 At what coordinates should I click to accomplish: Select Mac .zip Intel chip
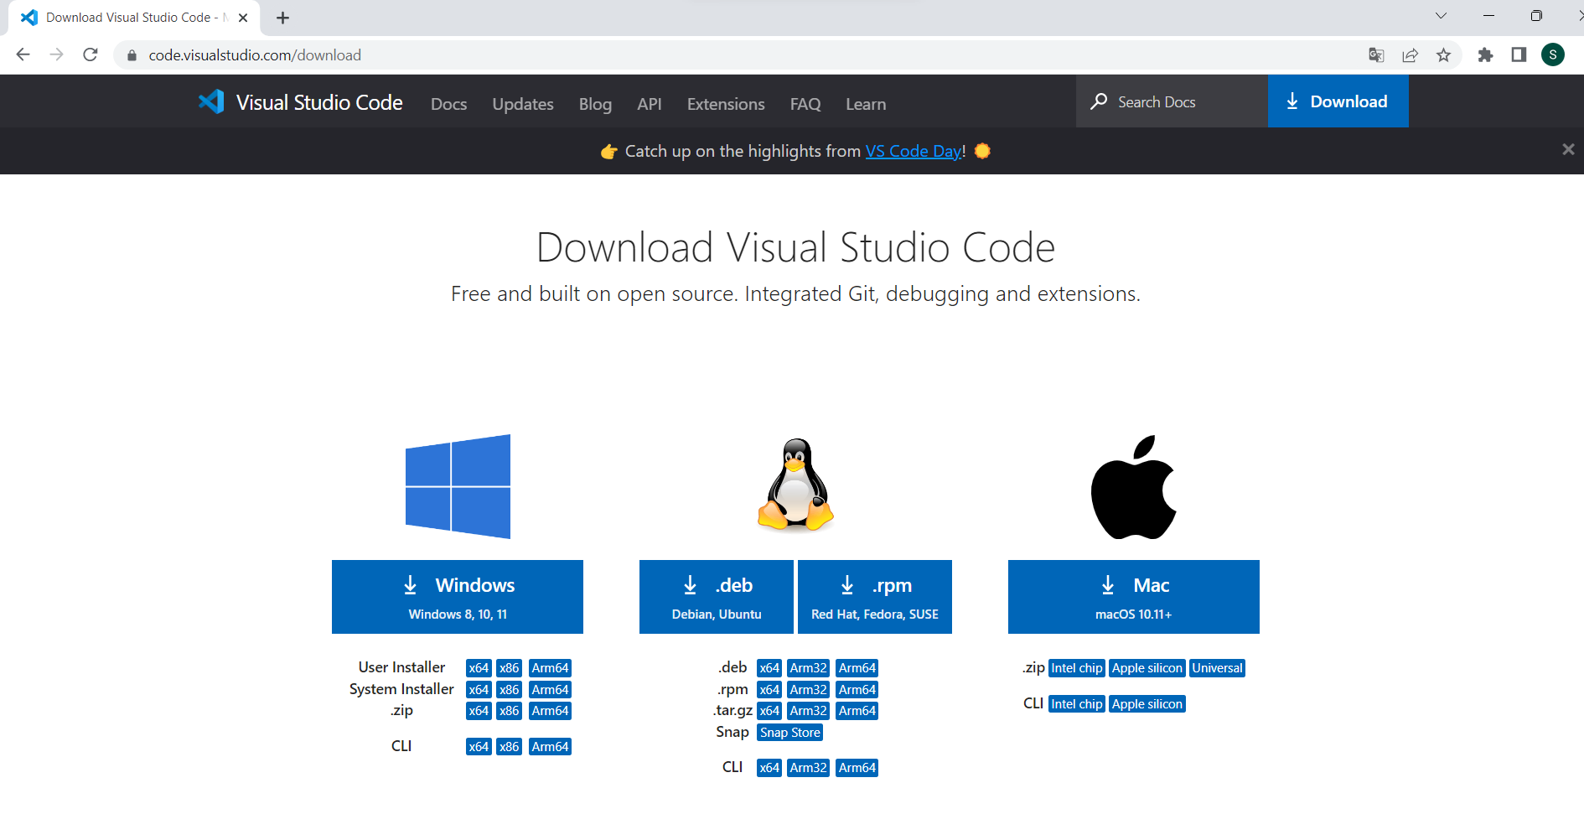coord(1077,668)
